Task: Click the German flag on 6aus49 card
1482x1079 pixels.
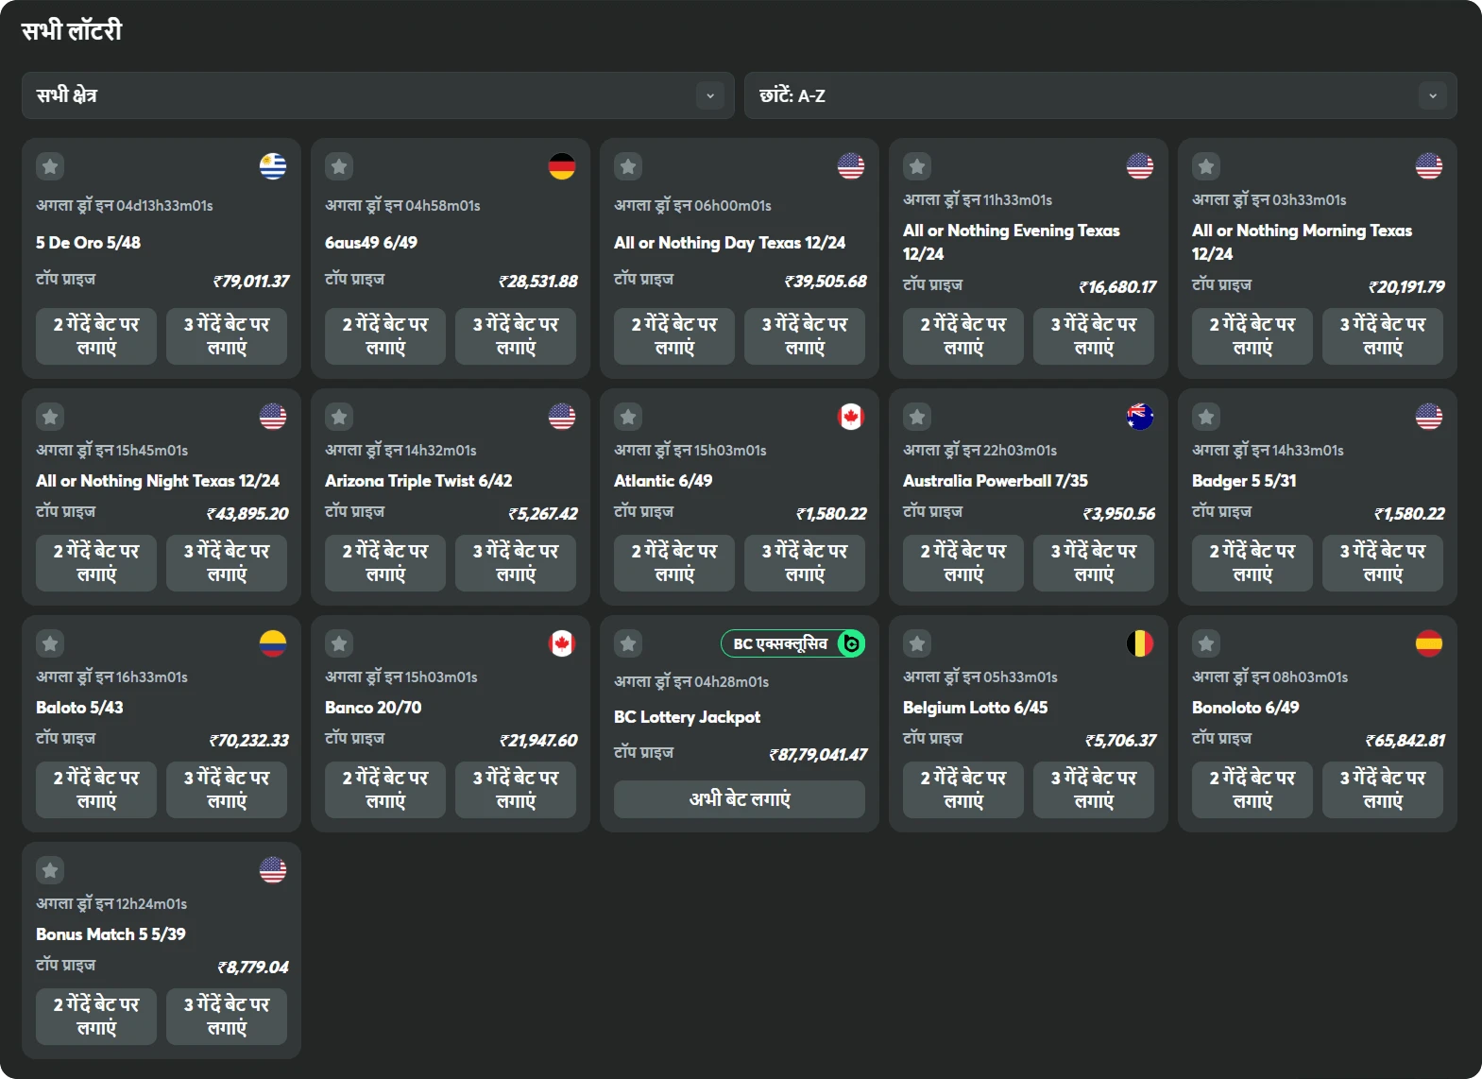Action: 562,166
